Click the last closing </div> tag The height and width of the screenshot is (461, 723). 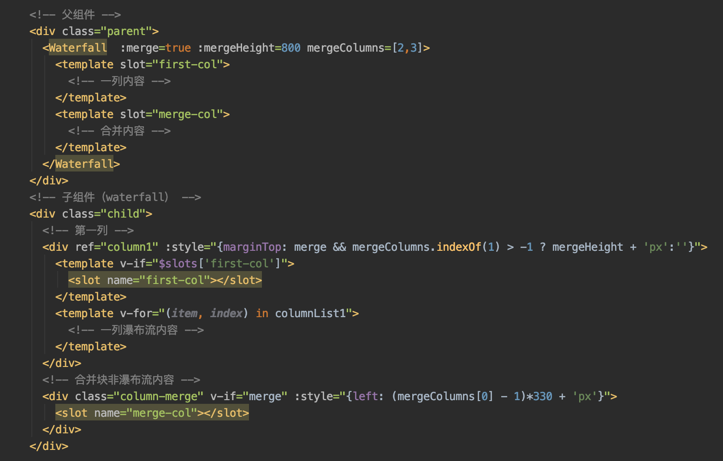[x=49, y=446]
